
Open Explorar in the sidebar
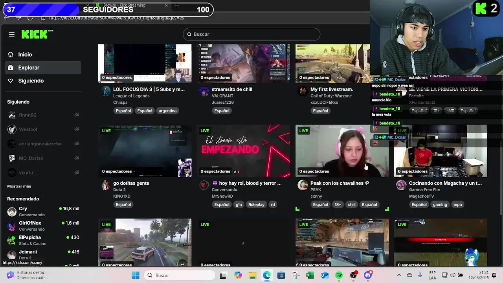click(43, 68)
